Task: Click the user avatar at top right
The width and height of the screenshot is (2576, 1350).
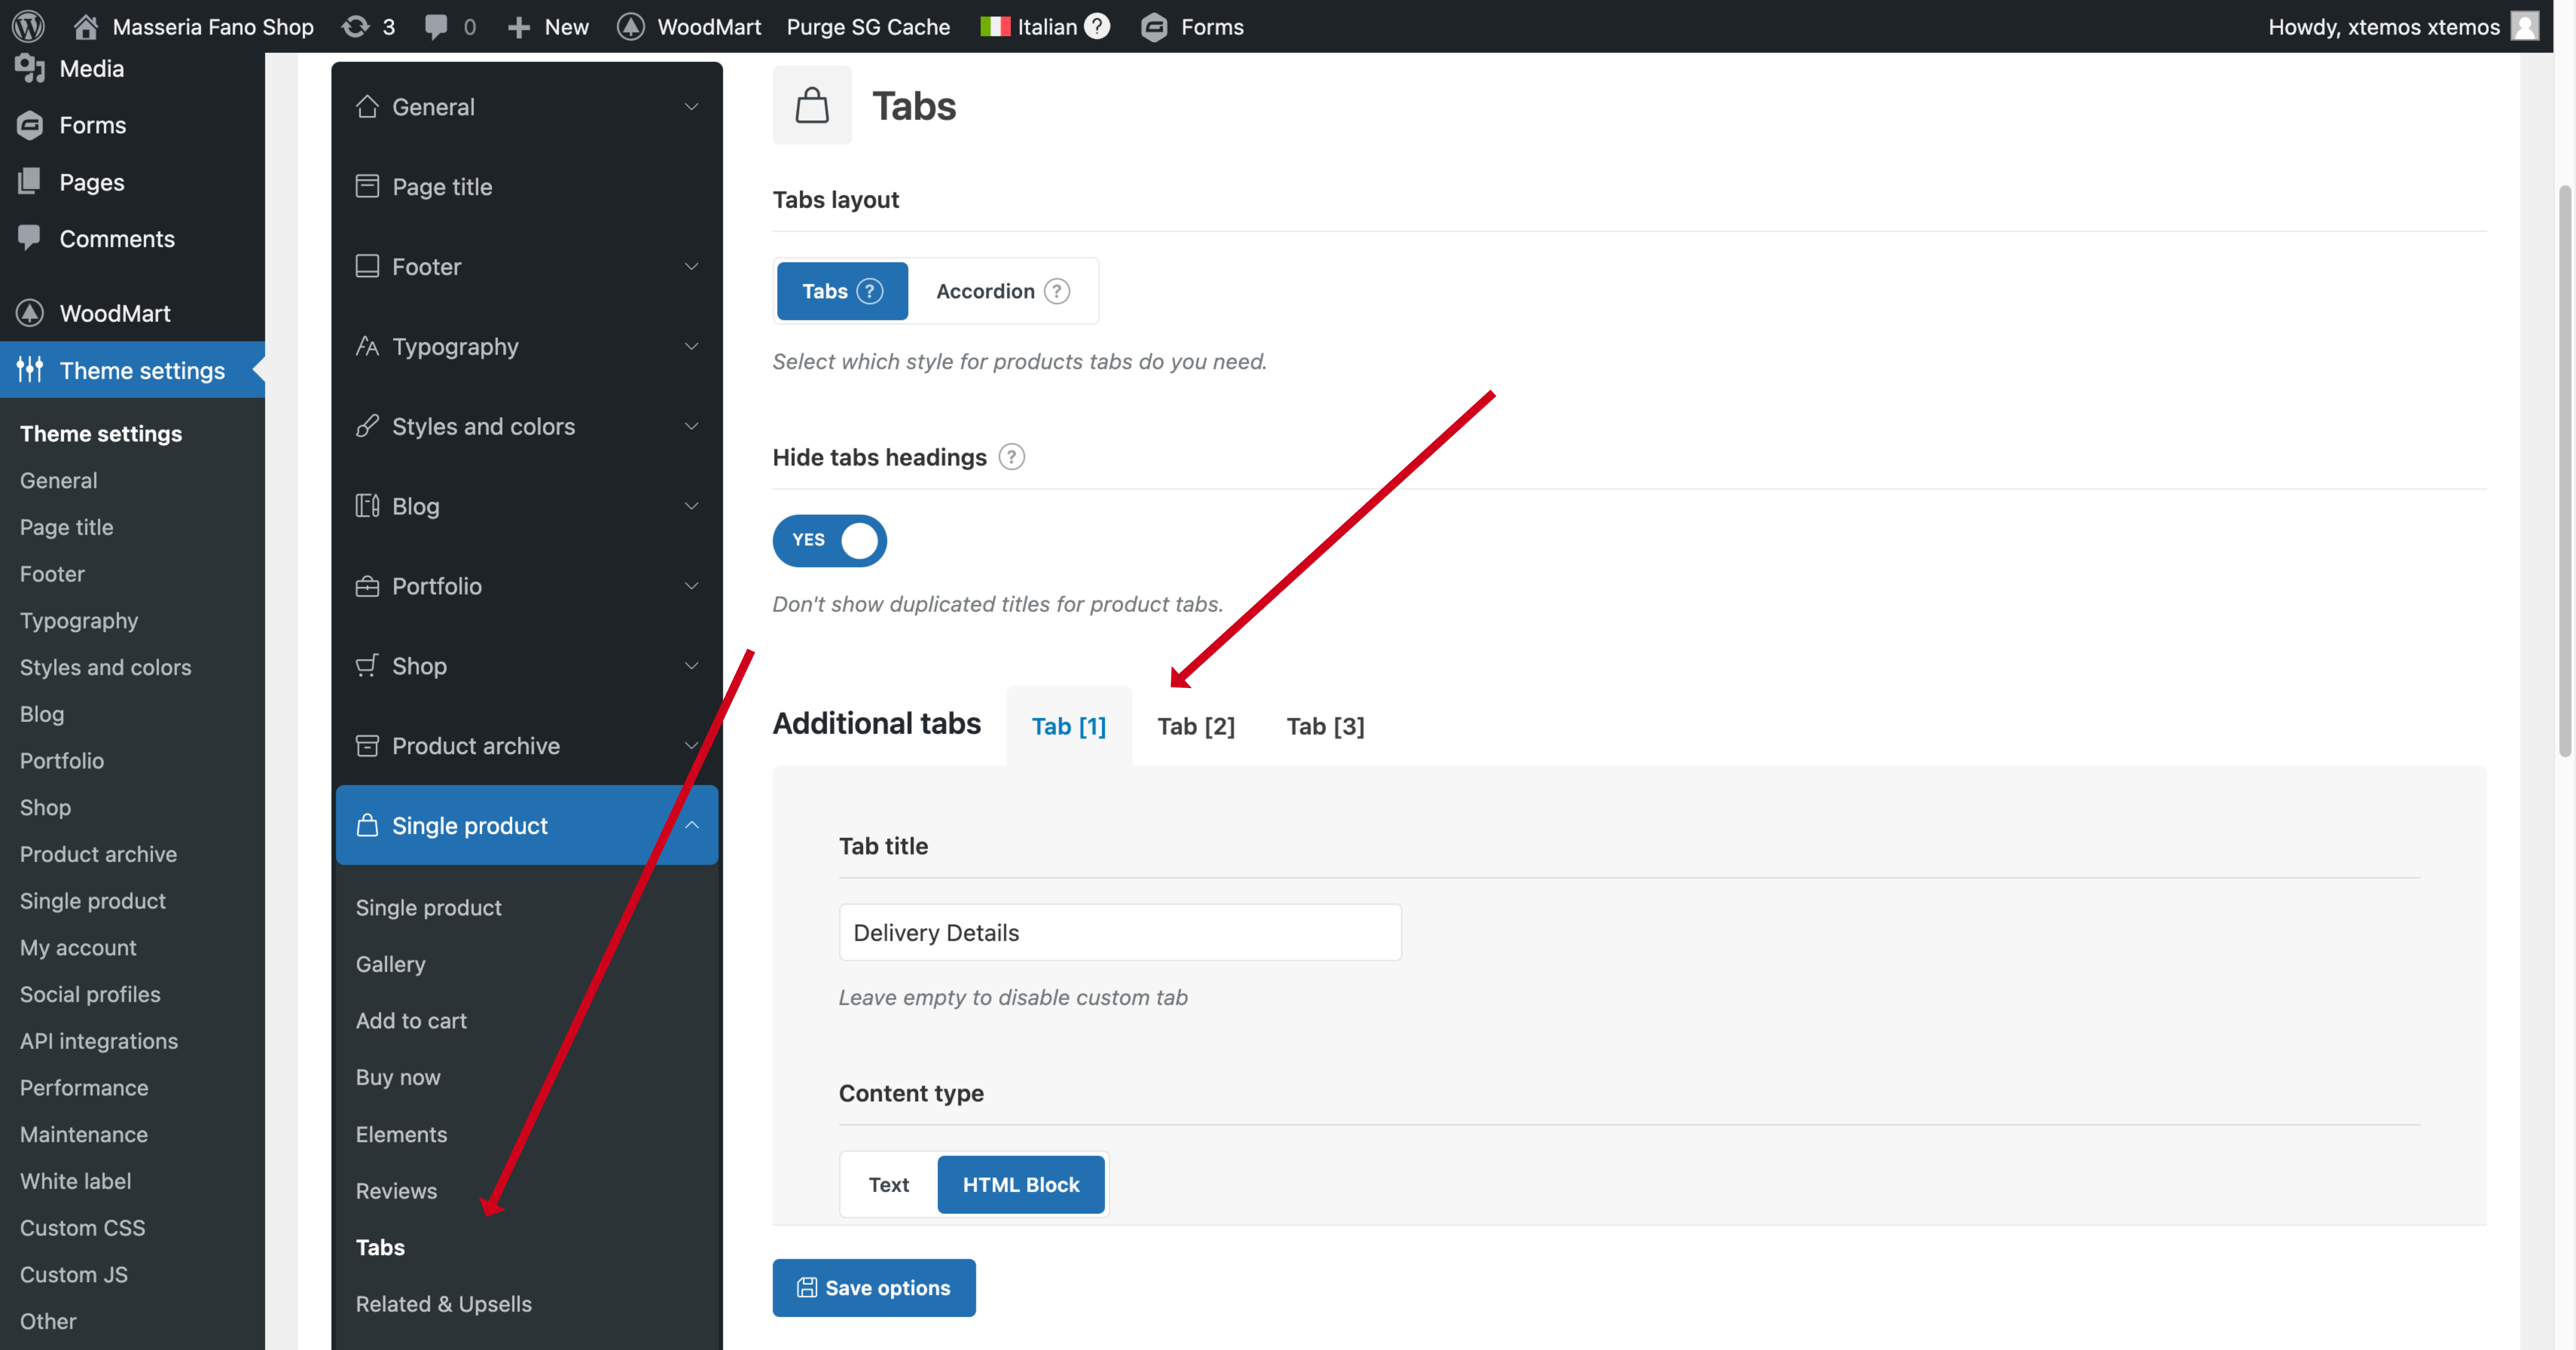Action: 2525,26
